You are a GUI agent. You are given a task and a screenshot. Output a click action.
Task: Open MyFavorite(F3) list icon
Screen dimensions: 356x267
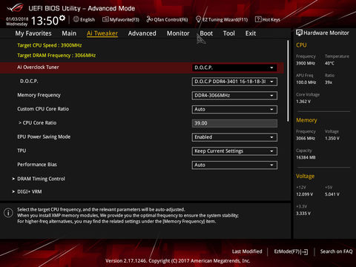[x=105, y=19]
